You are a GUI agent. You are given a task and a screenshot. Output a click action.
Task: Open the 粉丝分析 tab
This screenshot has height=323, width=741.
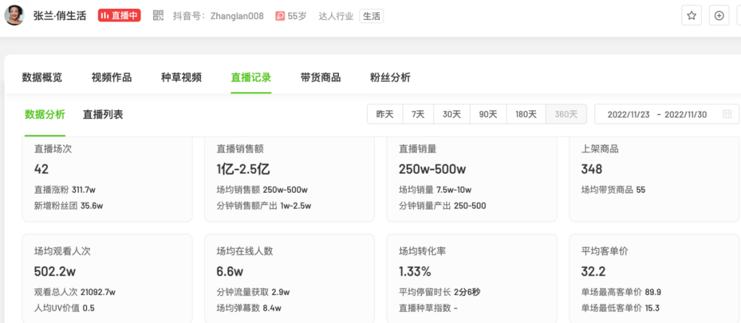click(390, 77)
